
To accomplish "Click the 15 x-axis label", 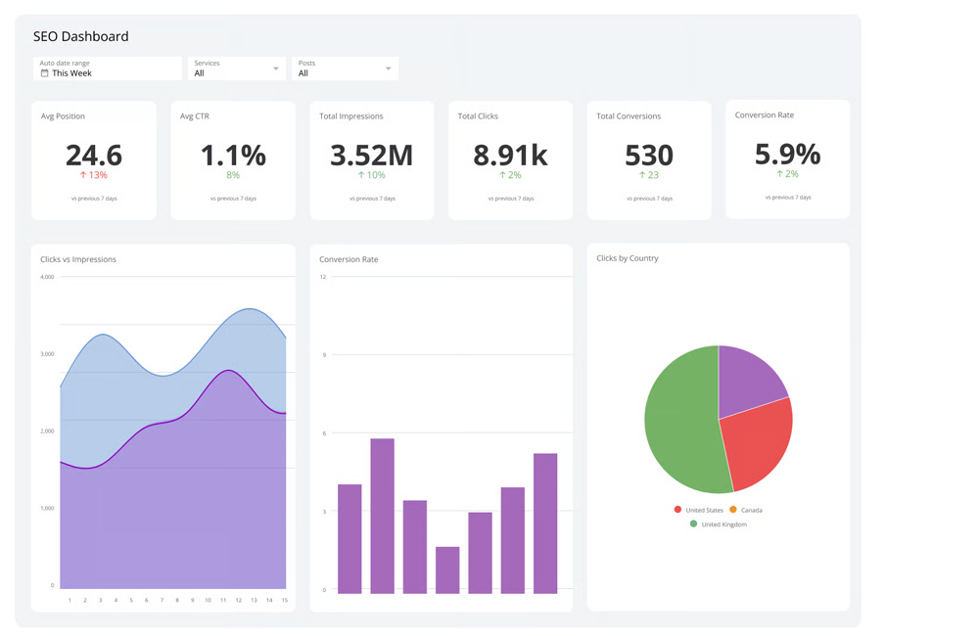I will point(285,600).
